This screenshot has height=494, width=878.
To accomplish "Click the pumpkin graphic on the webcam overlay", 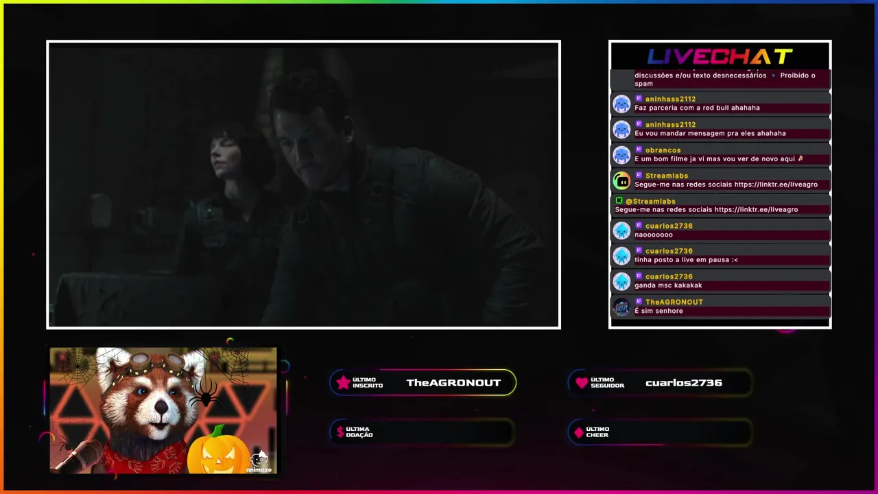I will [218, 449].
